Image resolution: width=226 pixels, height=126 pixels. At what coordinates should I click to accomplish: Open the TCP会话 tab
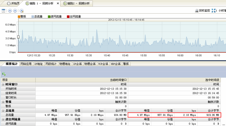click(x=103, y=64)
